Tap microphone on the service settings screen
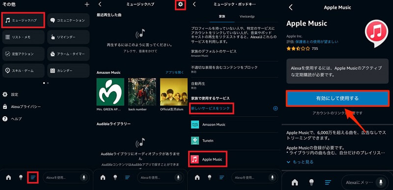393x190 pixels. [273, 178]
